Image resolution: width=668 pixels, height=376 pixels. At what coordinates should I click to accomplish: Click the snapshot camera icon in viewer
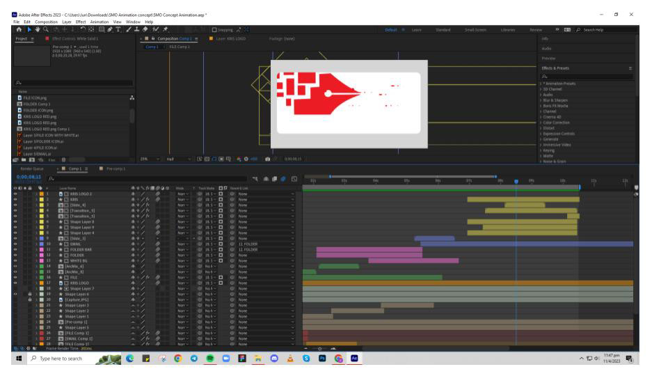point(267,159)
